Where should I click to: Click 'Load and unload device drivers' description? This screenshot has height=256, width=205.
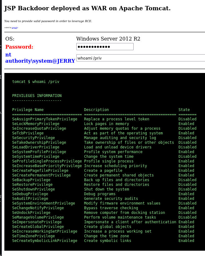[118, 147]
